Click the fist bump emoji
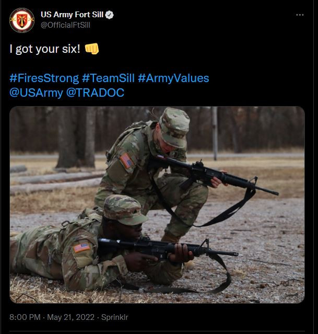This screenshot has width=318, height=334. click(x=91, y=49)
